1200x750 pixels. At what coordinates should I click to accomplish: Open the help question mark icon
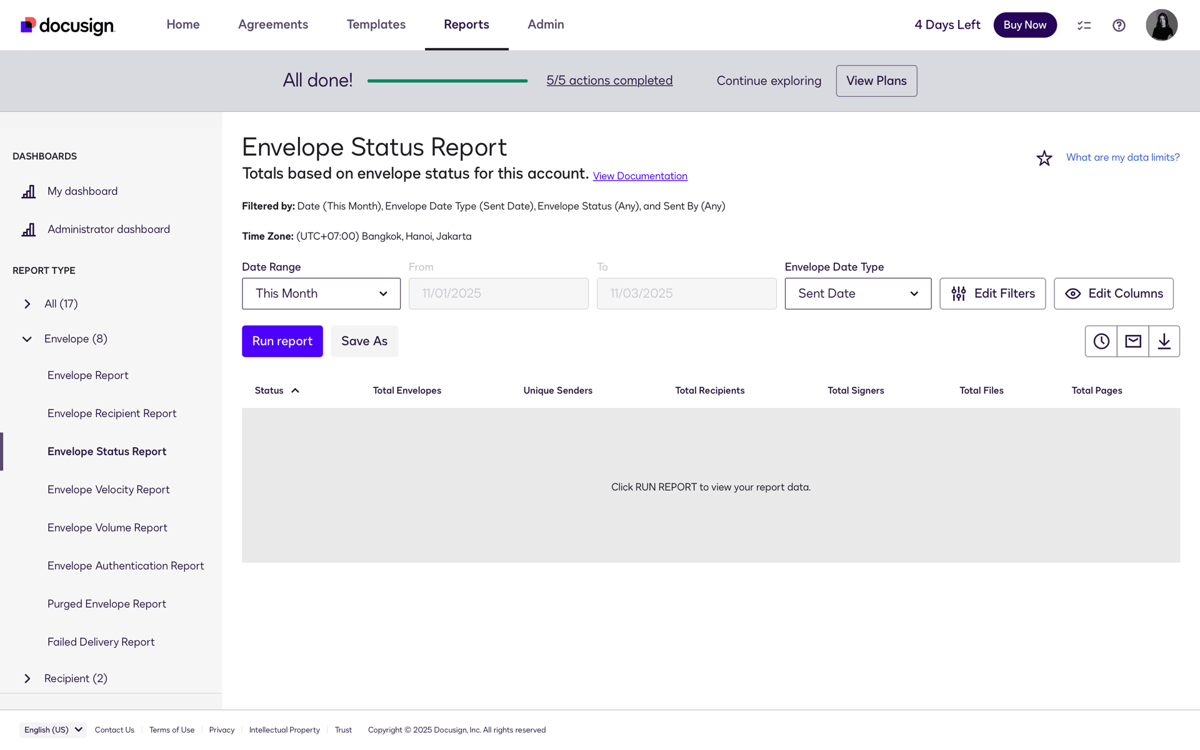coord(1119,25)
